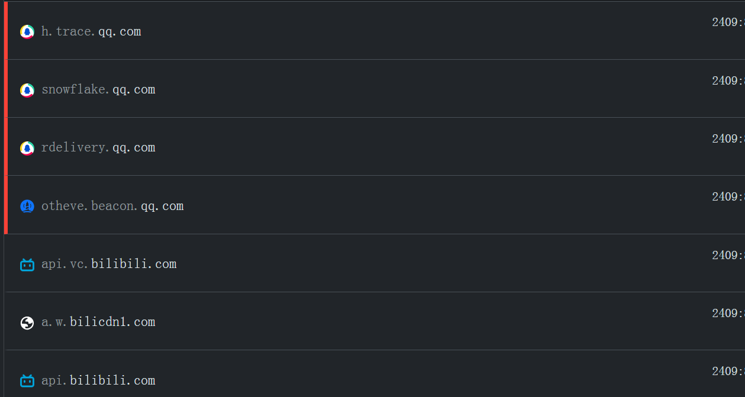The image size is (745, 397).
Task: Click the 2409 address in the snowflake.qq.com row
Action: (727, 80)
